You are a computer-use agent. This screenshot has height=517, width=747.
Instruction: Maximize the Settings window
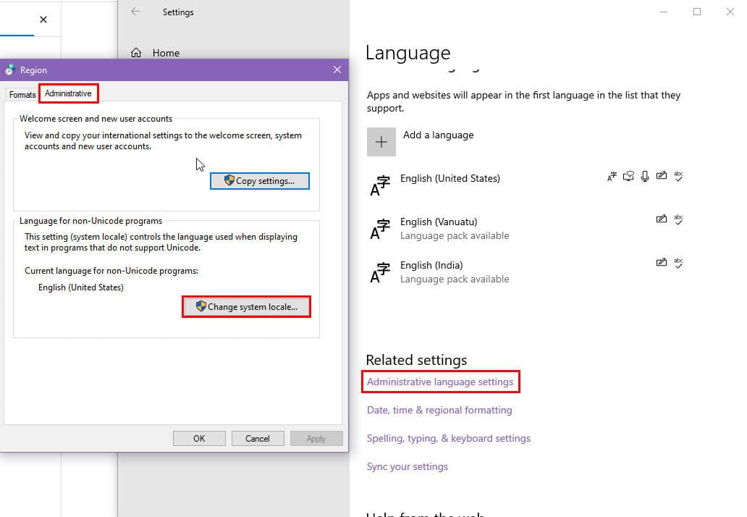697,12
